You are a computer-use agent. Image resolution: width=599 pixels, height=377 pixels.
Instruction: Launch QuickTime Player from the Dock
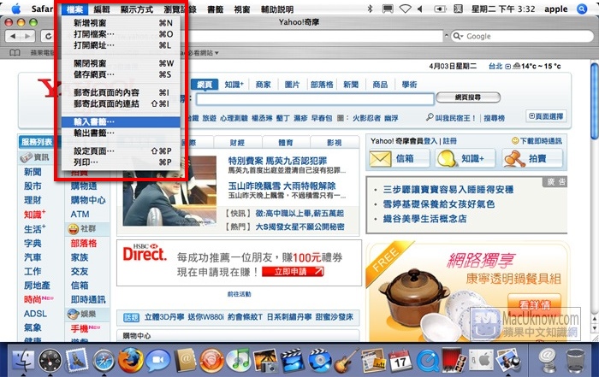point(427,361)
